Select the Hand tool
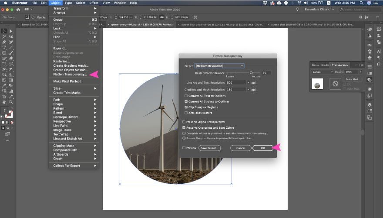 [x=4, y=102]
